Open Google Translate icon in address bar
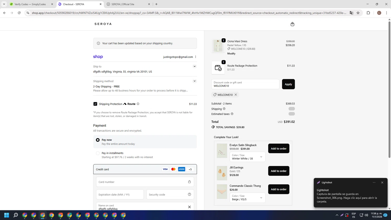Image resolution: width=391 pixels, height=220 pixels. [351, 13]
